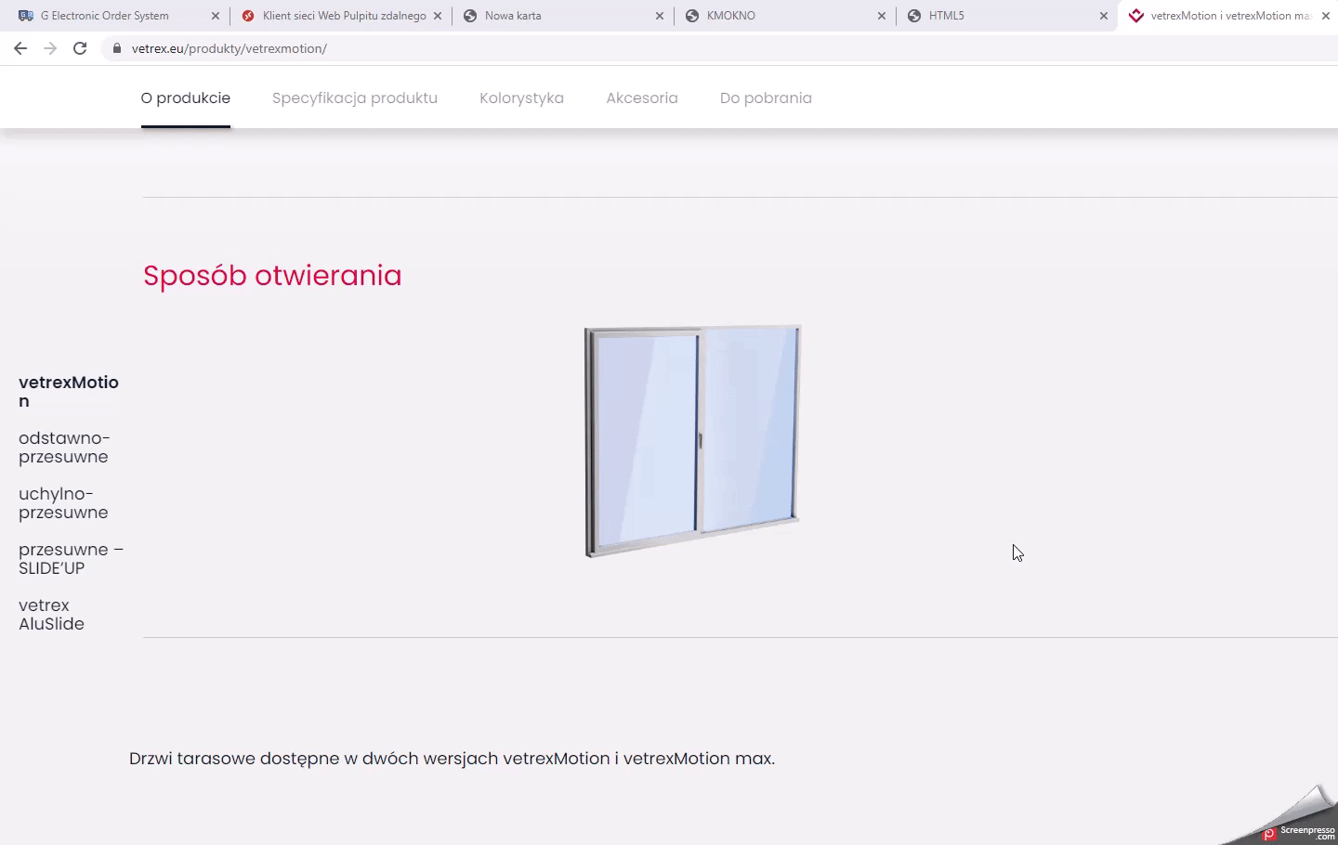
Task: Open the Specyfikacja produktu section
Action: [354, 97]
